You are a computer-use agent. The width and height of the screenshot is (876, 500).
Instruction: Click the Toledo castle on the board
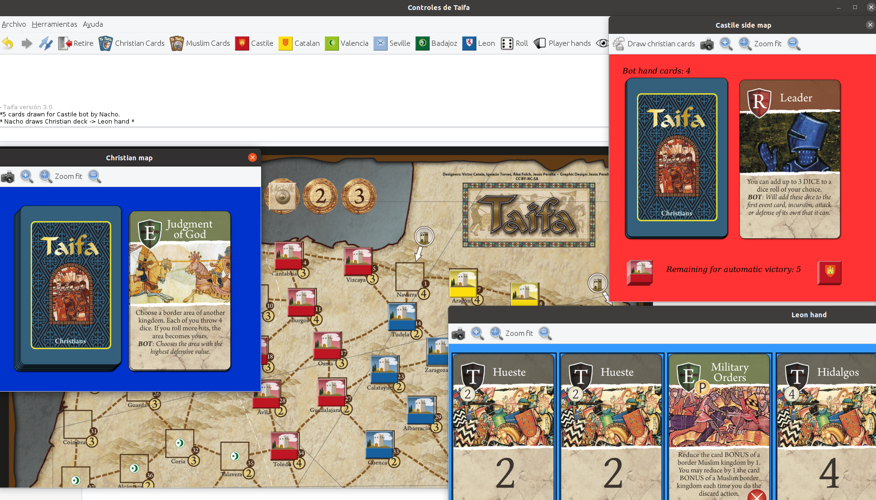[285, 447]
